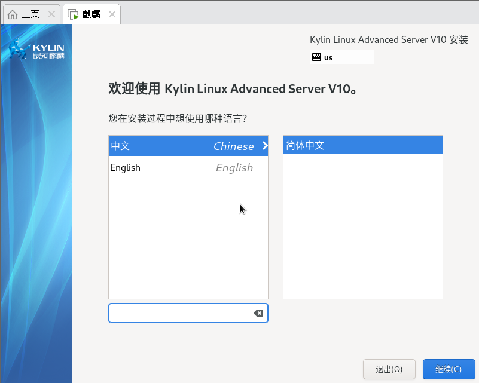
Task: Close the 麒麟 tab
Action: tap(112, 14)
